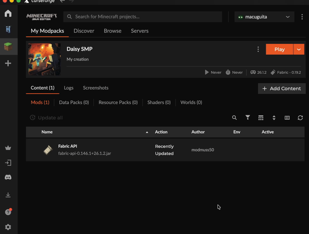Open the downloads icon in sidebar
This screenshot has height=234, width=309.
coord(8,195)
